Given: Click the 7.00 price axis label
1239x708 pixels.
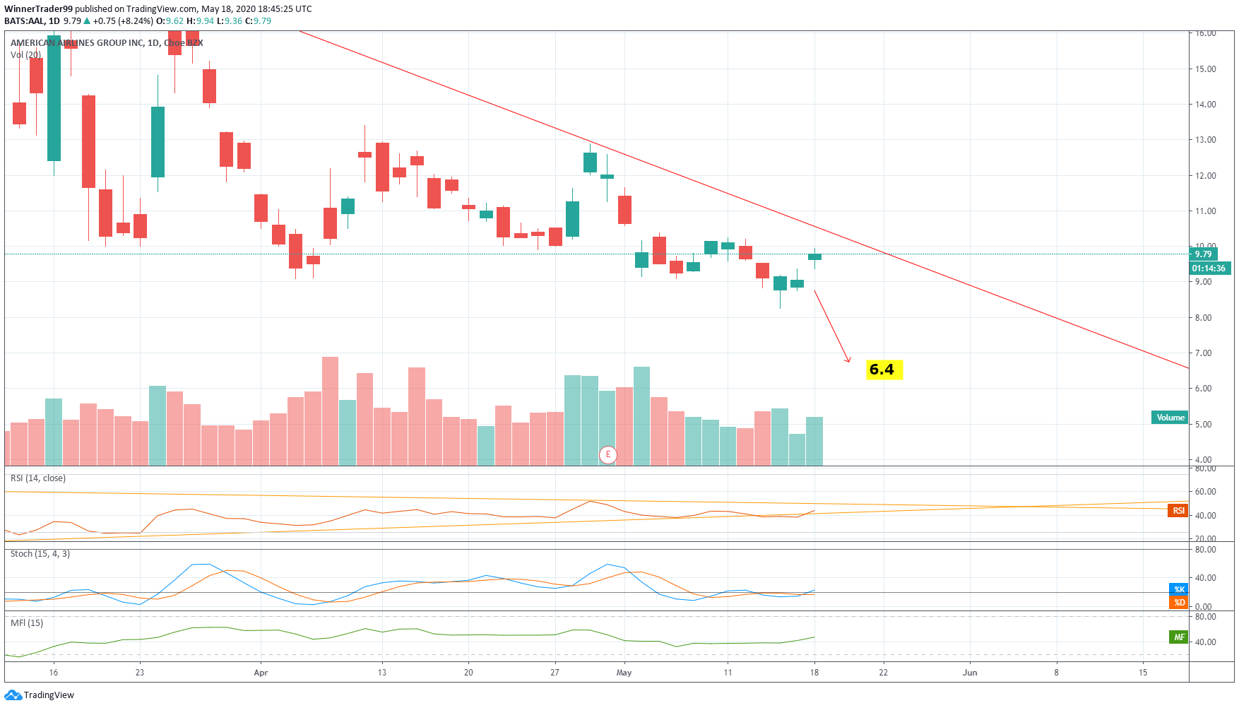Looking at the screenshot, I should tap(1203, 353).
